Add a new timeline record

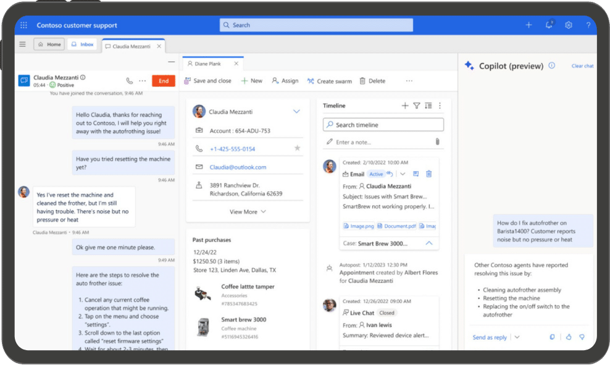coord(405,106)
